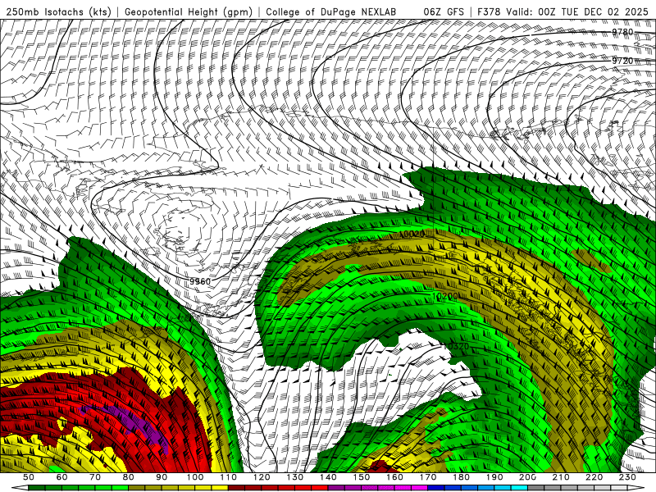Click the 90 label on the color scale

[x=162, y=477]
